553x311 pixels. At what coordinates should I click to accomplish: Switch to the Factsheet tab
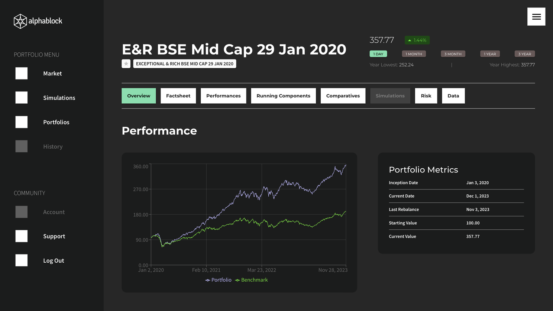178,96
